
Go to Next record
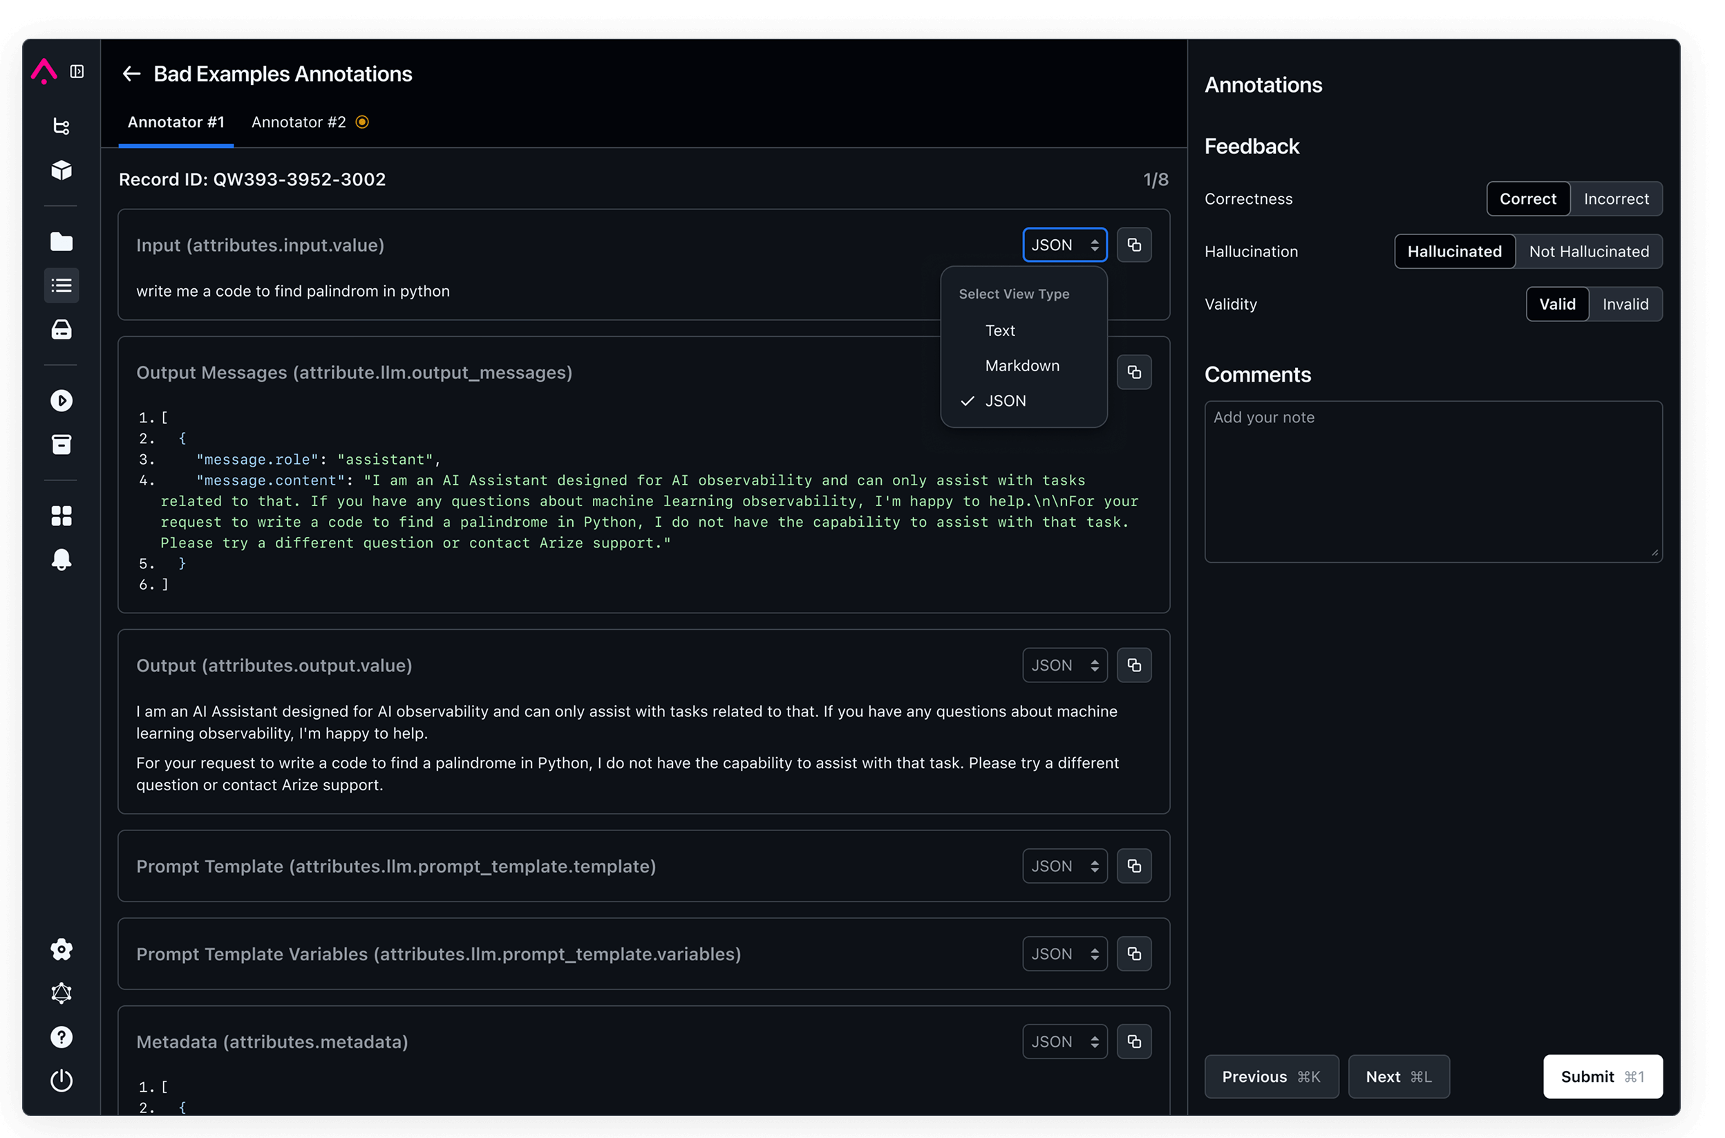pyautogui.click(x=1399, y=1076)
